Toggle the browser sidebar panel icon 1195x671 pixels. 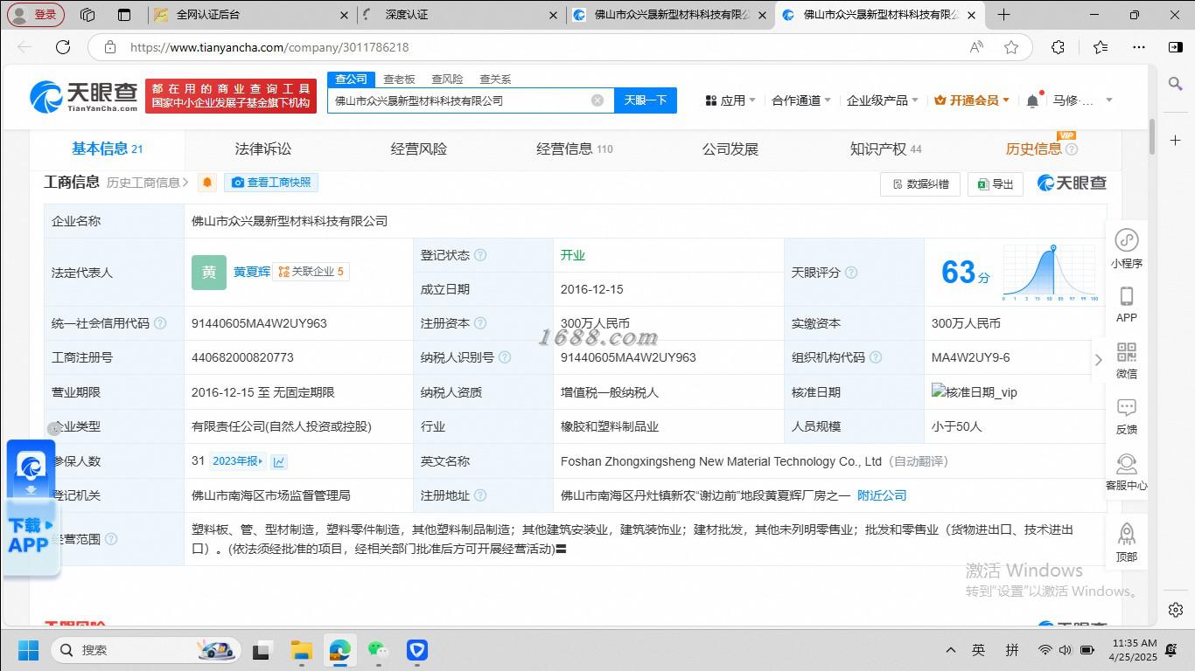(1176, 47)
